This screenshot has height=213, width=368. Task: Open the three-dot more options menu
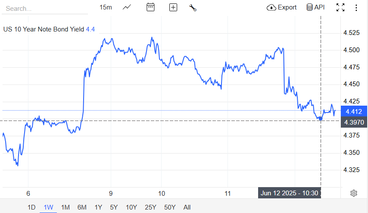click(356, 7)
